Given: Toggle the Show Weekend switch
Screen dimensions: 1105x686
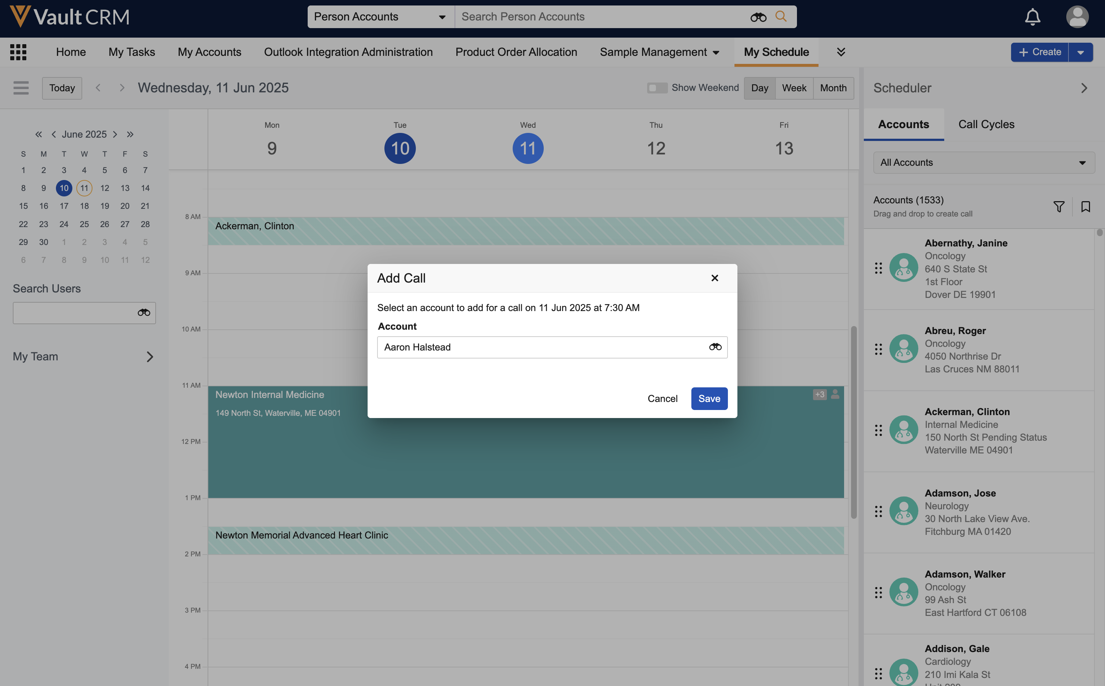Looking at the screenshot, I should pyautogui.click(x=657, y=88).
